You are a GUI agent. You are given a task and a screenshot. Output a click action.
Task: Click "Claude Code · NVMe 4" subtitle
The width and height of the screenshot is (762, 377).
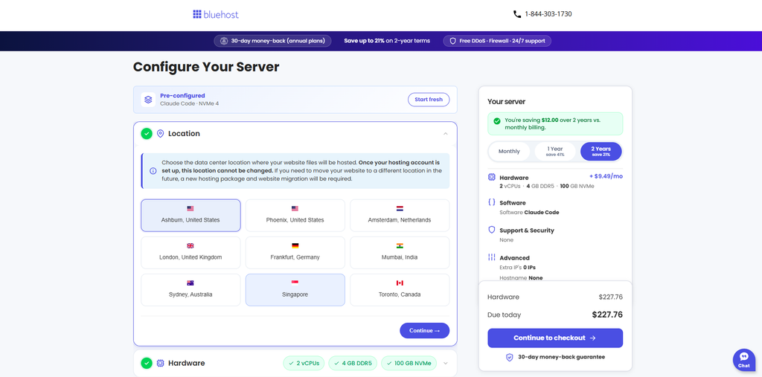tap(190, 103)
